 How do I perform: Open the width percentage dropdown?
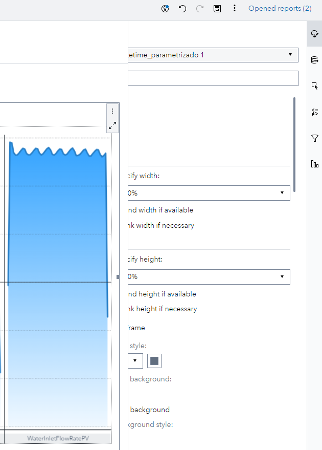click(282, 193)
